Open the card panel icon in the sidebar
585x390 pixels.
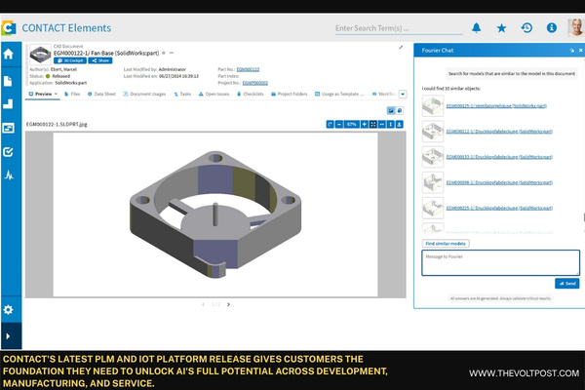(x=8, y=128)
